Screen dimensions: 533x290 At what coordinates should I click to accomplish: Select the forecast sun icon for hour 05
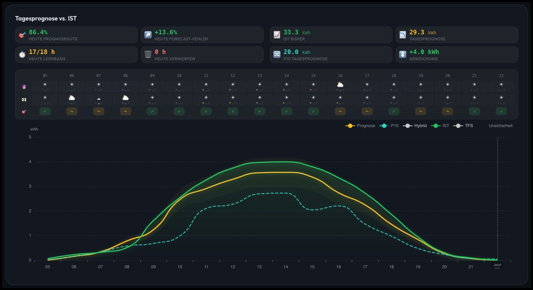click(45, 84)
